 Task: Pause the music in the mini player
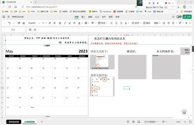(x=153, y=3)
